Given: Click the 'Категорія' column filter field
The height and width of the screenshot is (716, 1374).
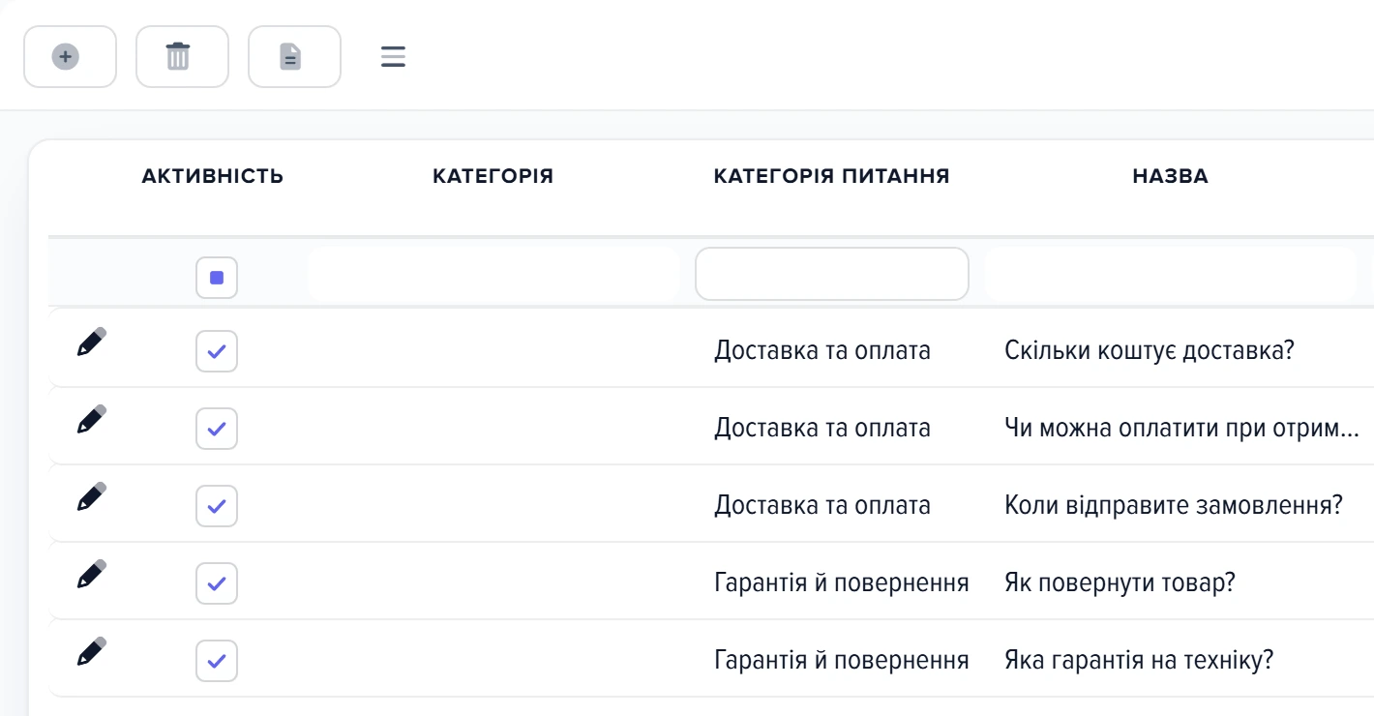Looking at the screenshot, I should [x=493, y=274].
